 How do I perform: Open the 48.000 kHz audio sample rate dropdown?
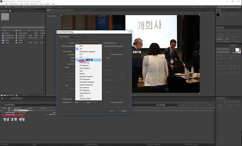67,103
